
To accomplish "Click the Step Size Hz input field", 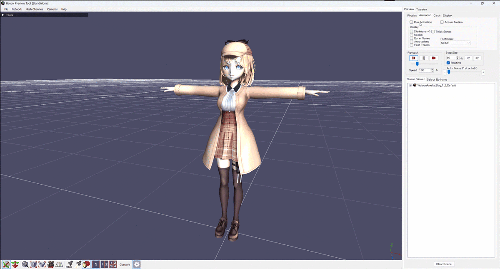I will click(451, 58).
